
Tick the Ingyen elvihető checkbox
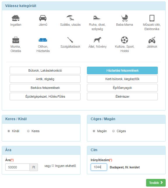[53, 165]
